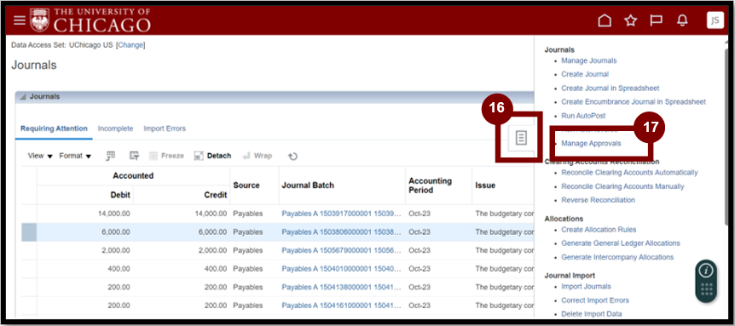Go to the Home page icon
The image size is (735, 326).
(605, 20)
